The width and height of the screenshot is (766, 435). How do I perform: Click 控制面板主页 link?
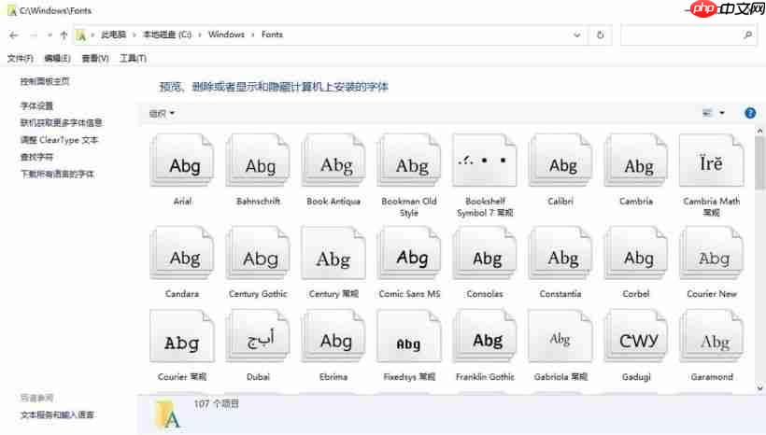[45, 81]
